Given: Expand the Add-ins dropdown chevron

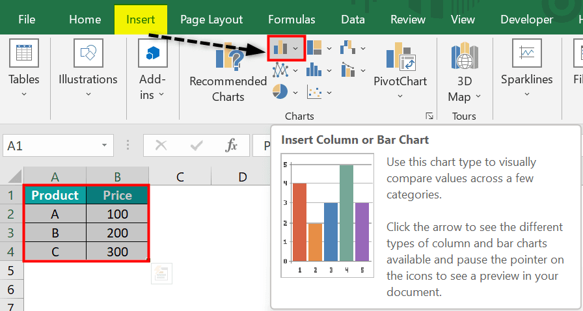Looking at the screenshot, I should coord(161,94).
